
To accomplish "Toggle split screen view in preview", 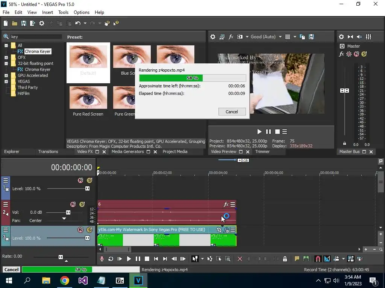I will click(239, 37).
